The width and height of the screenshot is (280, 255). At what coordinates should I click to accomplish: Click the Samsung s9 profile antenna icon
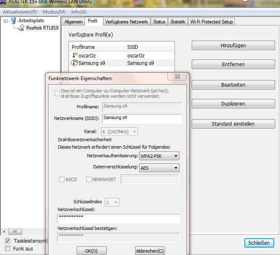pyautogui.click(x=74, y=63)
